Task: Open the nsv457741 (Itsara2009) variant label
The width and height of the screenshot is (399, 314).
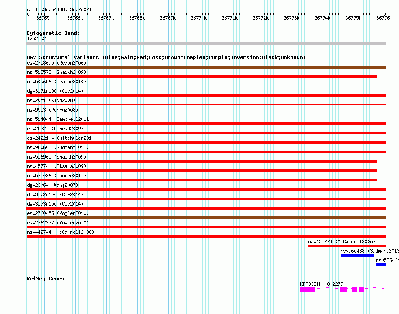Action: (56, 166)
